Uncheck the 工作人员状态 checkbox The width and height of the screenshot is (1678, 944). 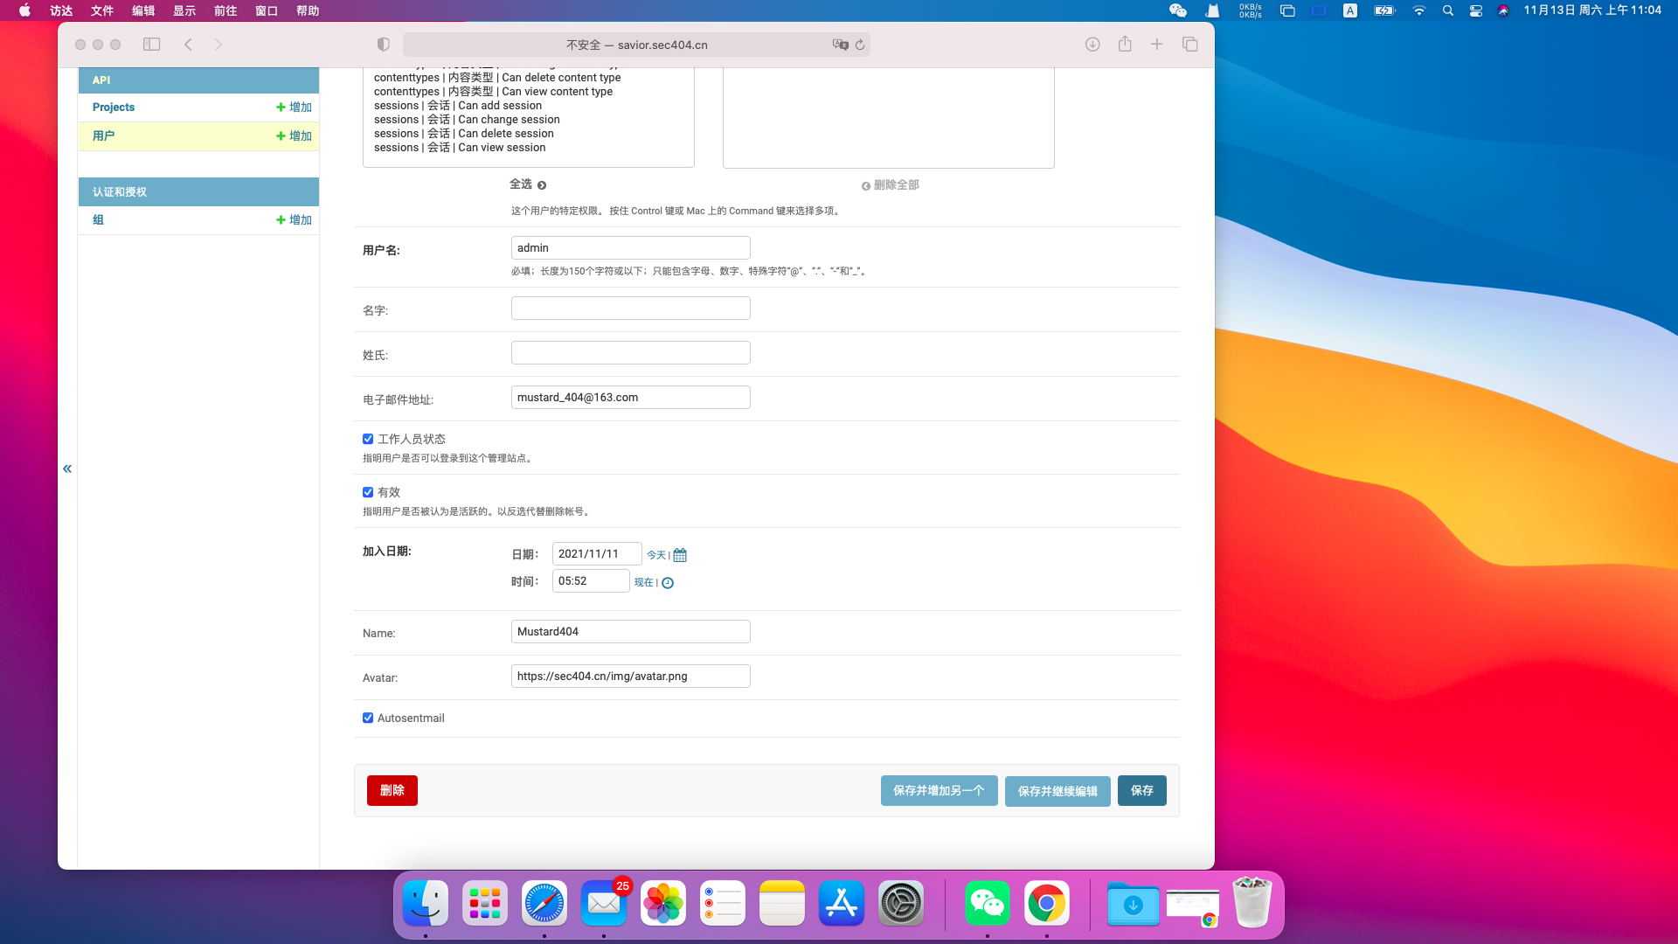[368, 439]
